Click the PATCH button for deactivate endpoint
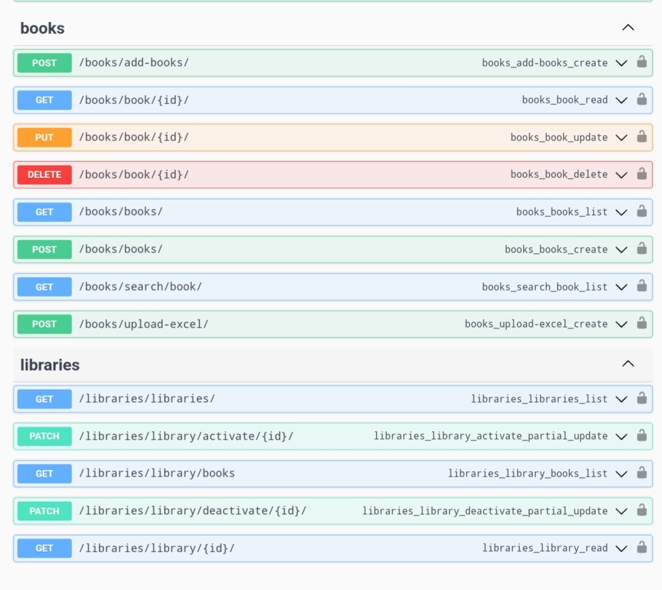The width and height of the screenshot is (662, 590). [x=44, y=511]
